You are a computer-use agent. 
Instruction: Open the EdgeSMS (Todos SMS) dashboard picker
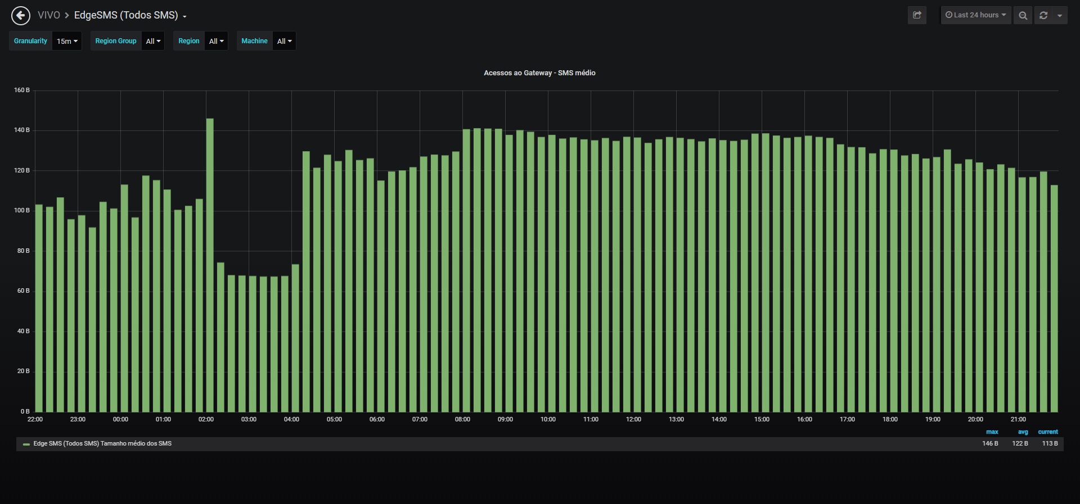click(x=130, y=15)
